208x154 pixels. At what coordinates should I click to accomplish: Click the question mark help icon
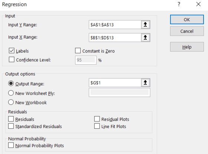pyautogui.click(x=179, y=4)
